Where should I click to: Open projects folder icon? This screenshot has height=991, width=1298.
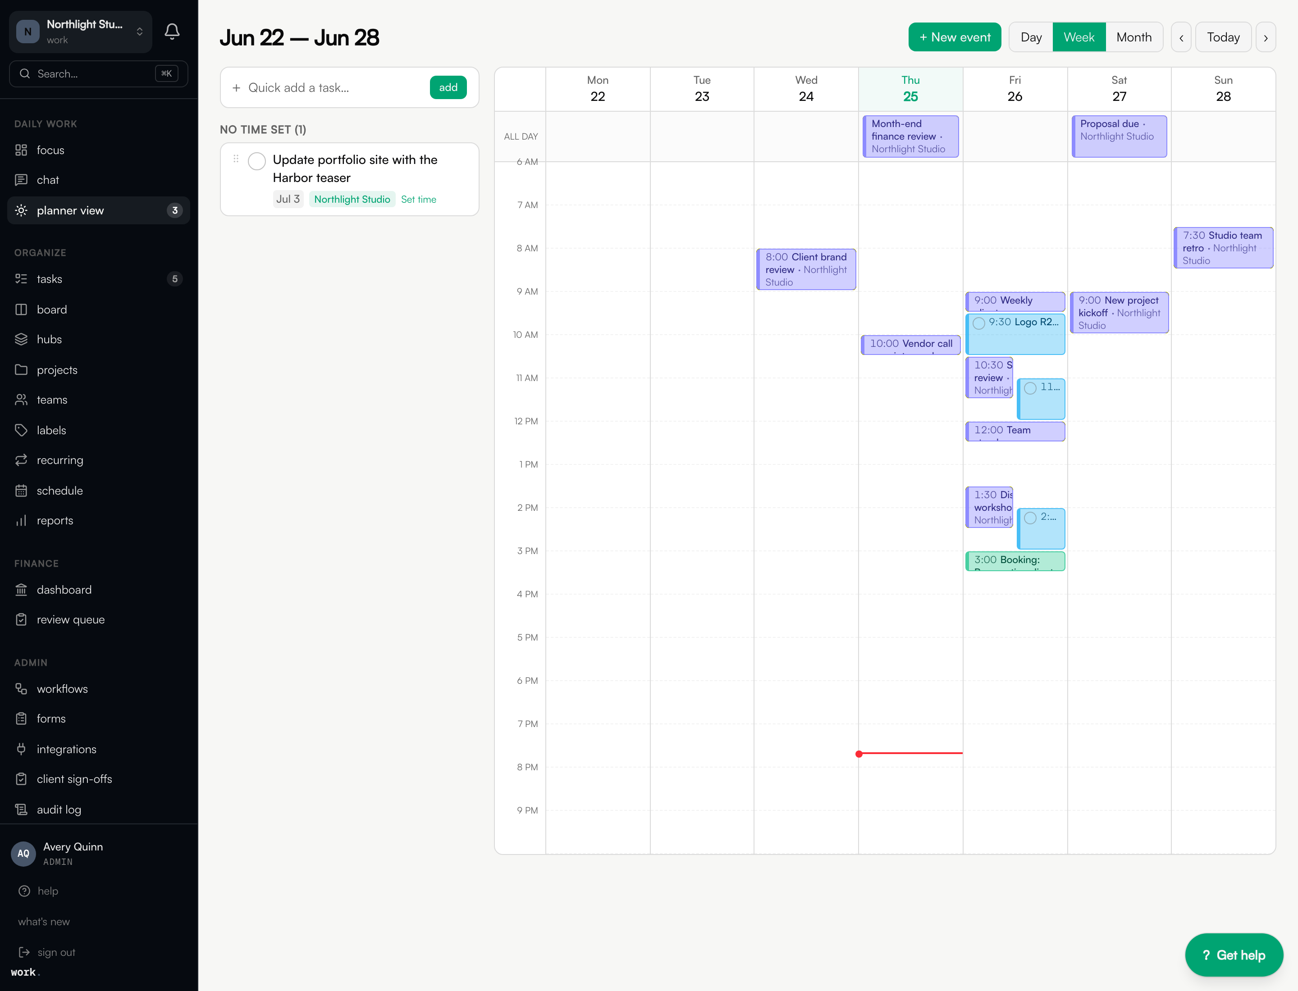coord(21,370)
